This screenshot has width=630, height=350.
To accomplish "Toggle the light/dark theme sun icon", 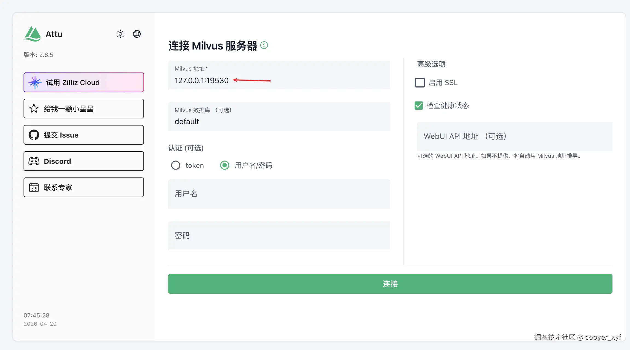I will [x=120, y=34].
